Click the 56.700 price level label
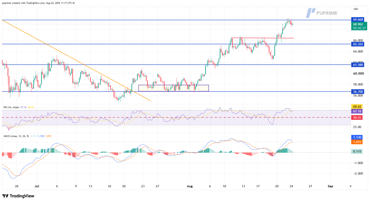Viewport: 370px width, 202px height. click(x=358, y=92)
